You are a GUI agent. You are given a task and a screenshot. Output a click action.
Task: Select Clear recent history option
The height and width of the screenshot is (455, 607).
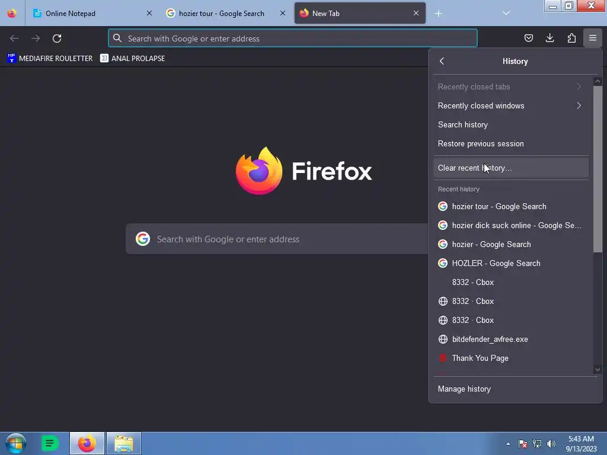pyautogui.click(x=511, y=168)
